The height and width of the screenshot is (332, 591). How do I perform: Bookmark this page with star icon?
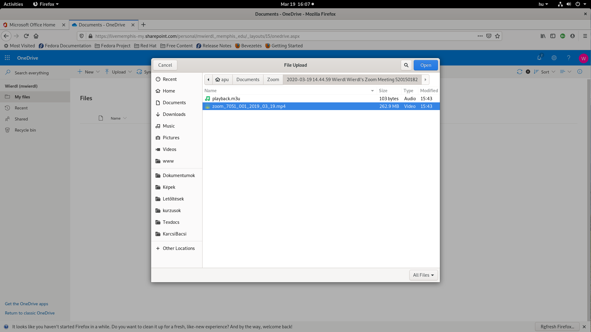click(x=497, y=36)
